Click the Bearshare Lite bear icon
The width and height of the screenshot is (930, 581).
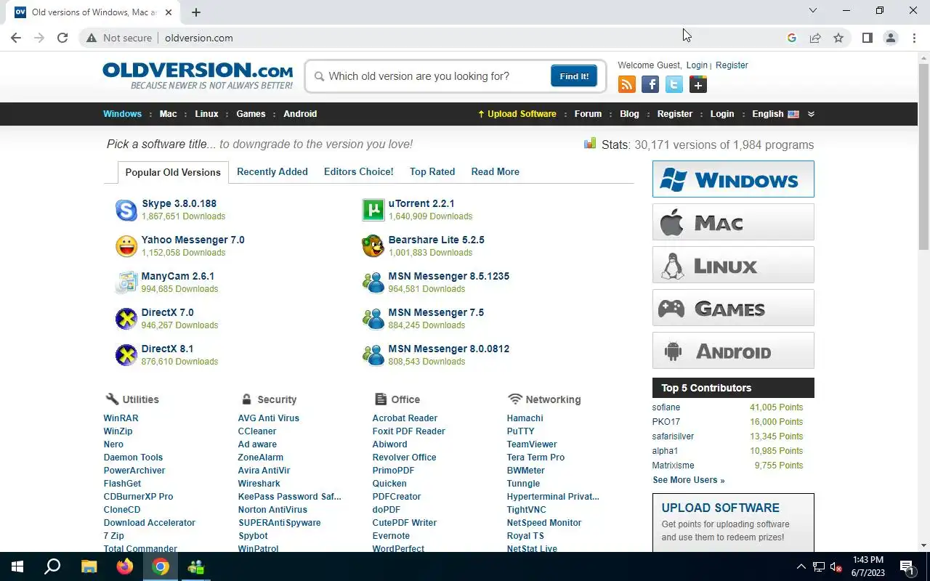373,246
